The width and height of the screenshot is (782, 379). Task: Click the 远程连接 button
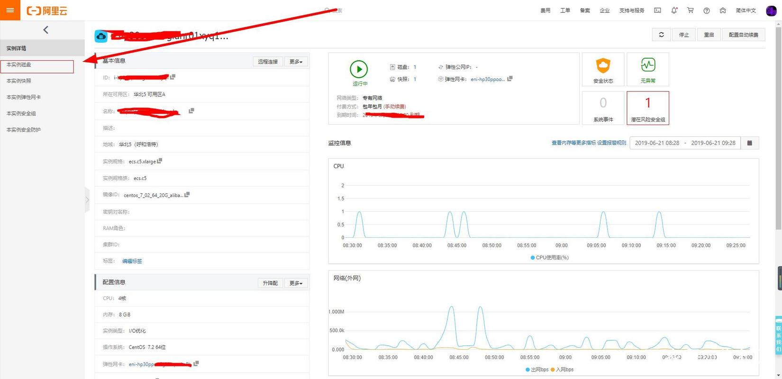tap(268, 62)
